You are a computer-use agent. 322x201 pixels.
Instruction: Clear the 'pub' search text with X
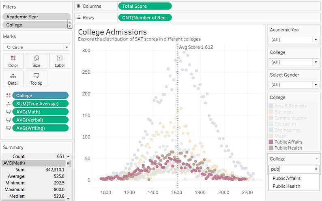[x=316, y=169]
